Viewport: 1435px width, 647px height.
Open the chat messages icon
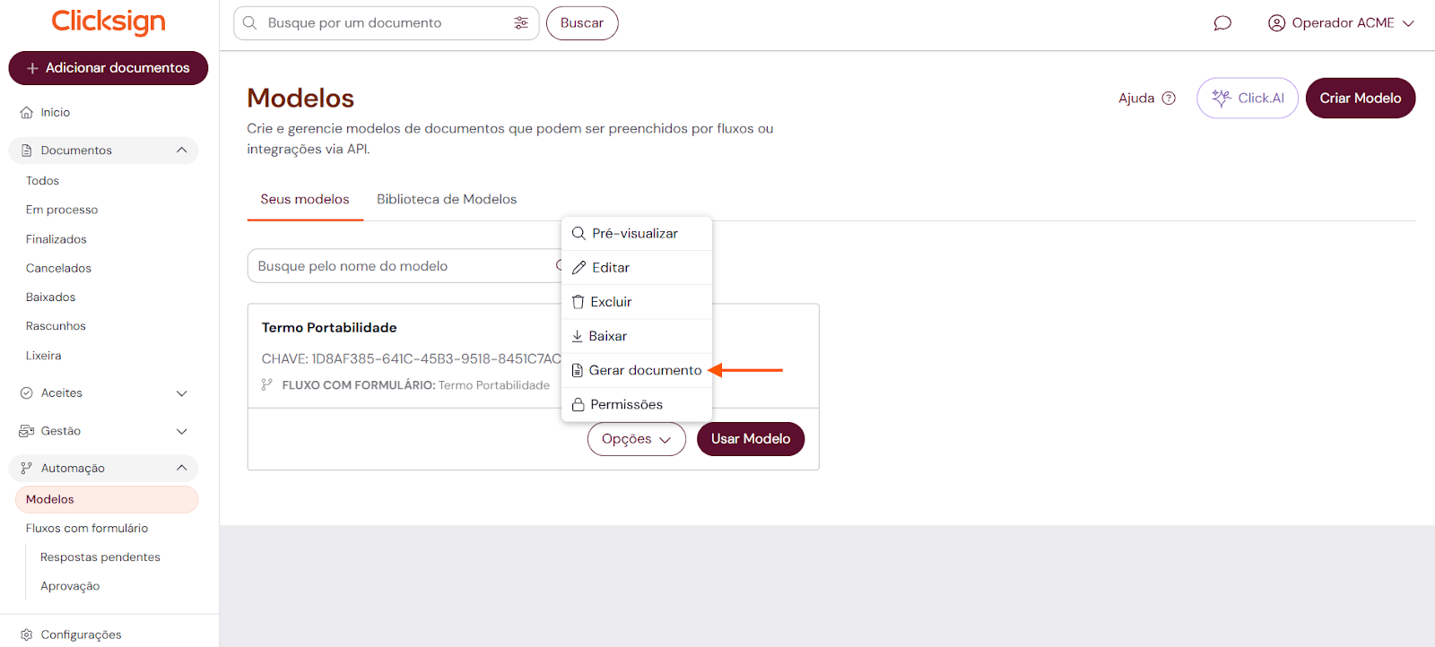click(x=1222, y=23)
